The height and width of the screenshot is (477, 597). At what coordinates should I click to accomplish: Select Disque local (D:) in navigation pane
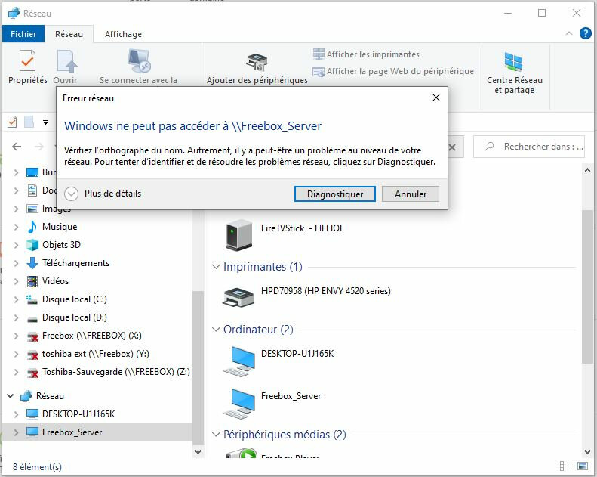[75, 317]
